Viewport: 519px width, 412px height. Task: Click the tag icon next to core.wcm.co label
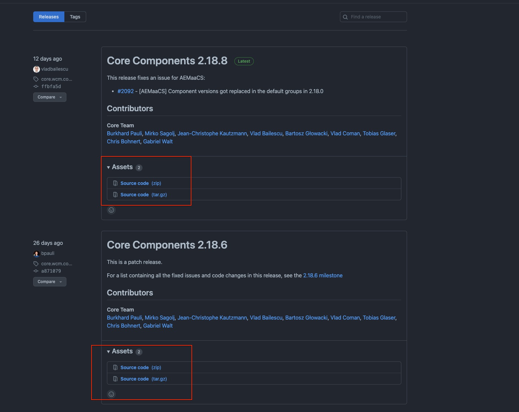(36, 79)
